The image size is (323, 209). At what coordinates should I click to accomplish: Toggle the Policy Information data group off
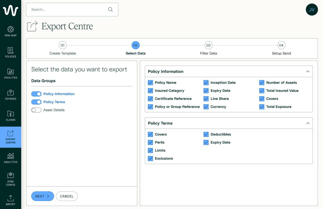pos(36,94)
